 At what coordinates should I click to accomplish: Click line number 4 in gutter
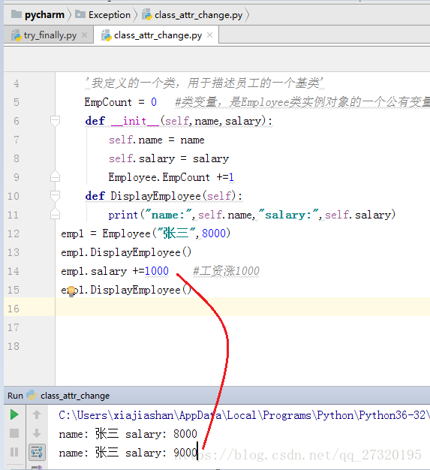click(x=17, y=83)
